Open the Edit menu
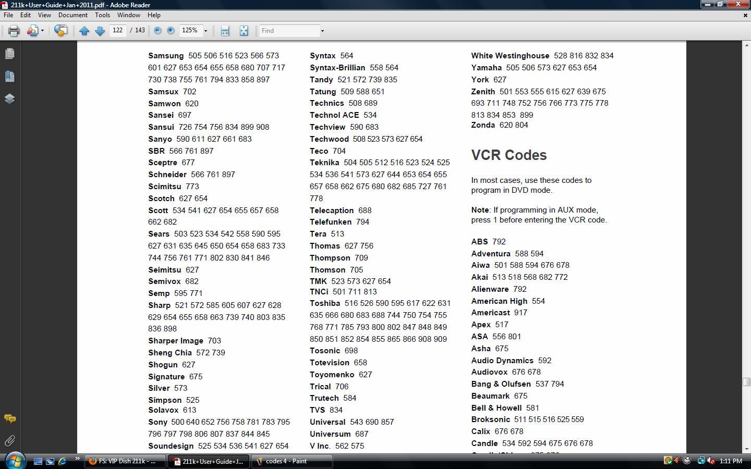This screenshot has width=751, height=469. click(25, 15)
